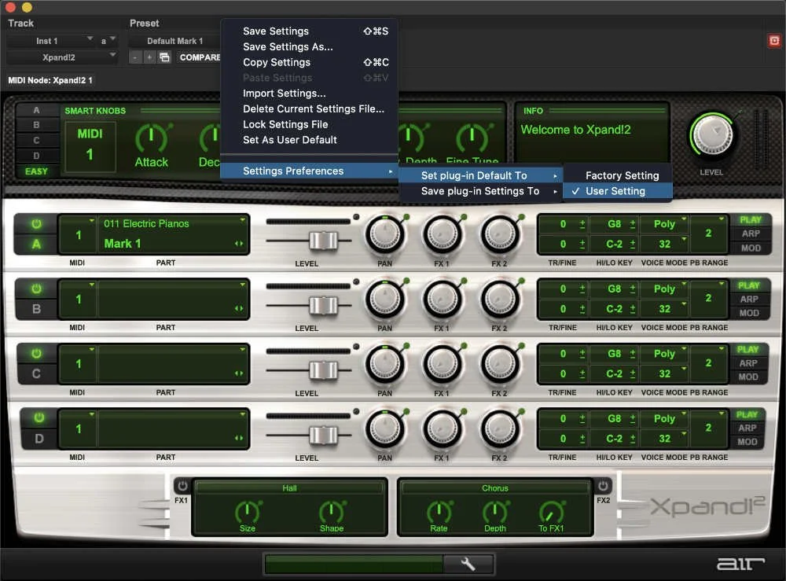This screenshot has height=581, width=786.
Task: Click part A patch next/previous arrows
Action: click(239, 244)
